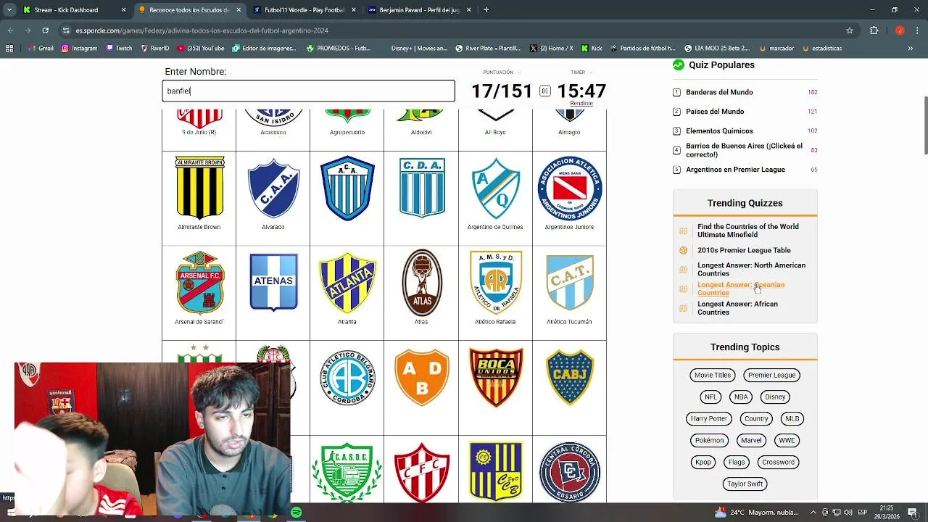The width and height of the screenshot is (928, 522).
Task: Pause the quiz timer
Action: (544, 91)
